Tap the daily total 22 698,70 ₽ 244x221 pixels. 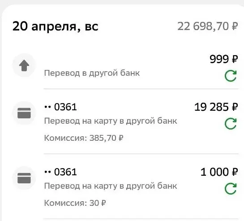tap(208, 26)
